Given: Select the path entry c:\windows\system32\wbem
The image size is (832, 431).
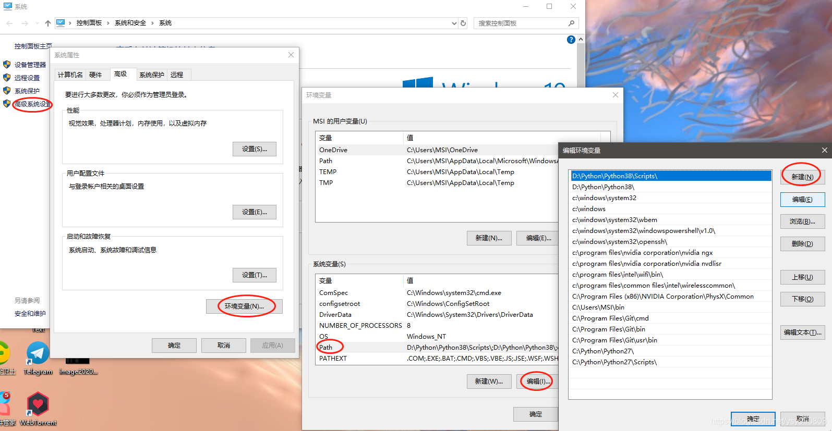Looking at the screenshot, I should pyautogui.click(x=671, y=220).
